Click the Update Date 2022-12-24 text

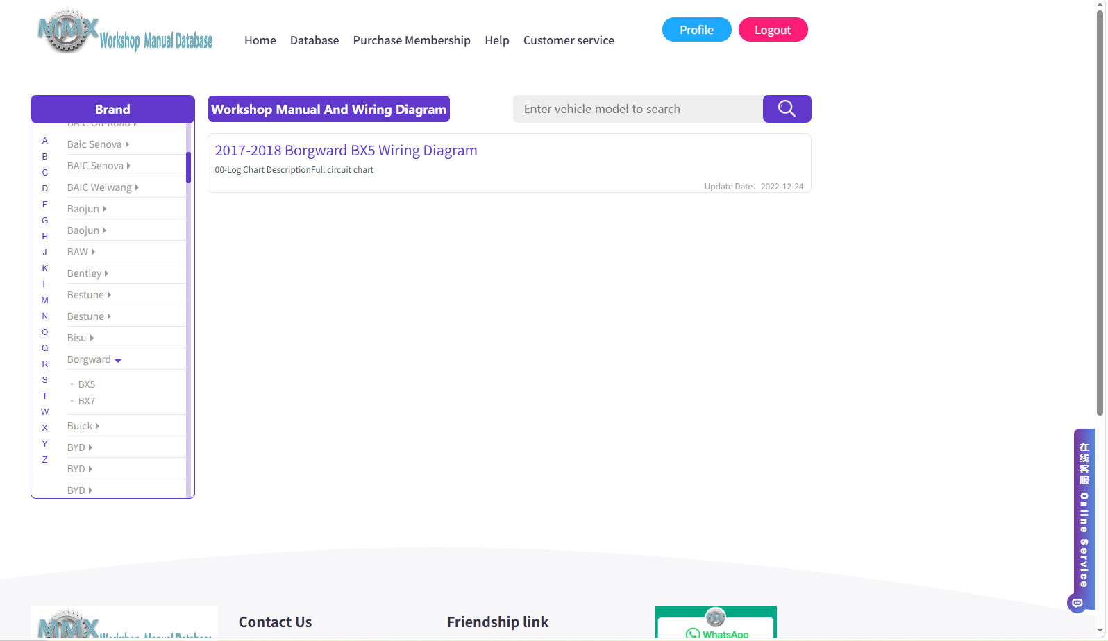[x=754, y=187]
